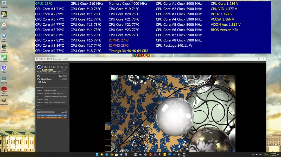
Task: Click the rendered scene image
Action: (x=173, y=113)
